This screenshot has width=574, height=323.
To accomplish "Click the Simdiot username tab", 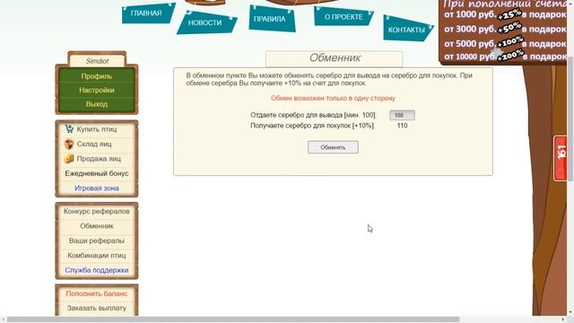I will coord(97,61).
